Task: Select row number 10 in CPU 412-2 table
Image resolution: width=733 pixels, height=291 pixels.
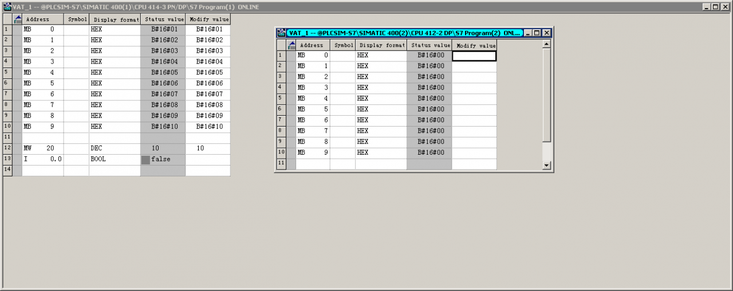Action: tap(281, 153)
